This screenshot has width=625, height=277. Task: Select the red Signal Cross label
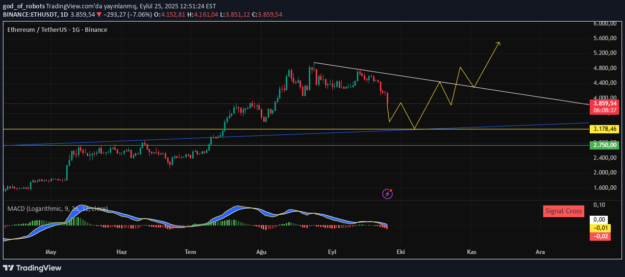click(x=564, y=211)
